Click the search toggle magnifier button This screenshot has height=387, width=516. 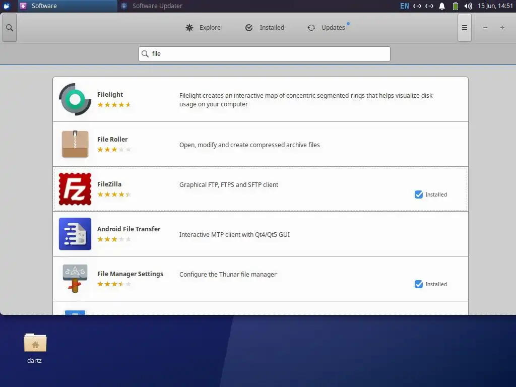pyautogui.click(x=10, y=28)
